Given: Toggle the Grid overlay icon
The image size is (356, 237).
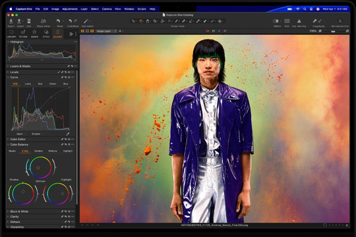Looking at the screenshot, I should 287,21.
